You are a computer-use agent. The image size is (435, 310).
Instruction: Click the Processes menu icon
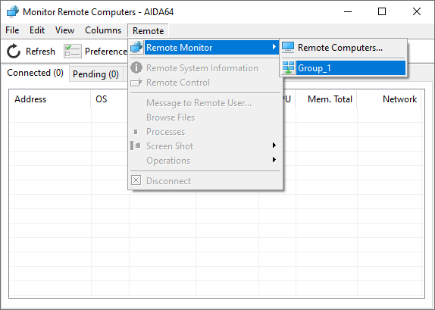click(x=136, y=132)
